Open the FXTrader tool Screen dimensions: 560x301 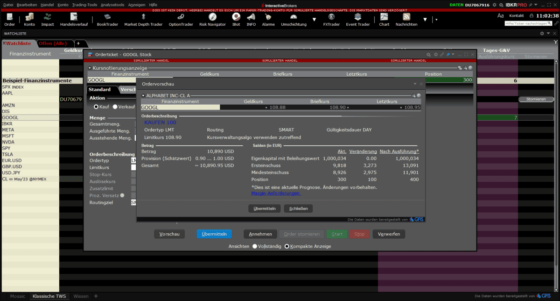coord(331,21)
